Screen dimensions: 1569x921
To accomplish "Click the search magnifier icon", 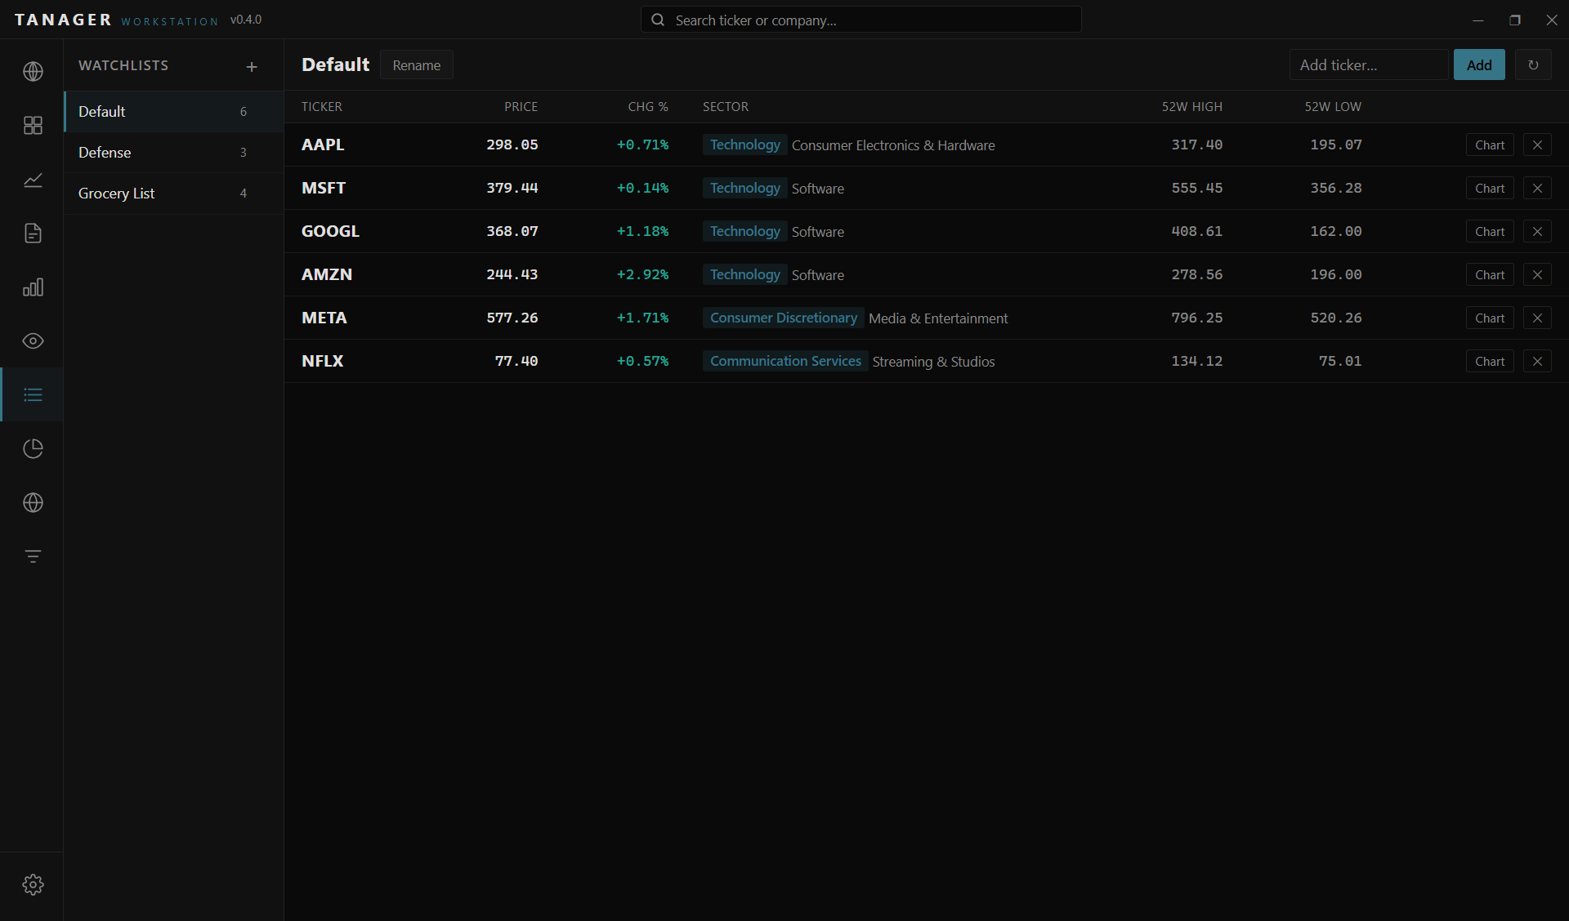I will (658, 20).
